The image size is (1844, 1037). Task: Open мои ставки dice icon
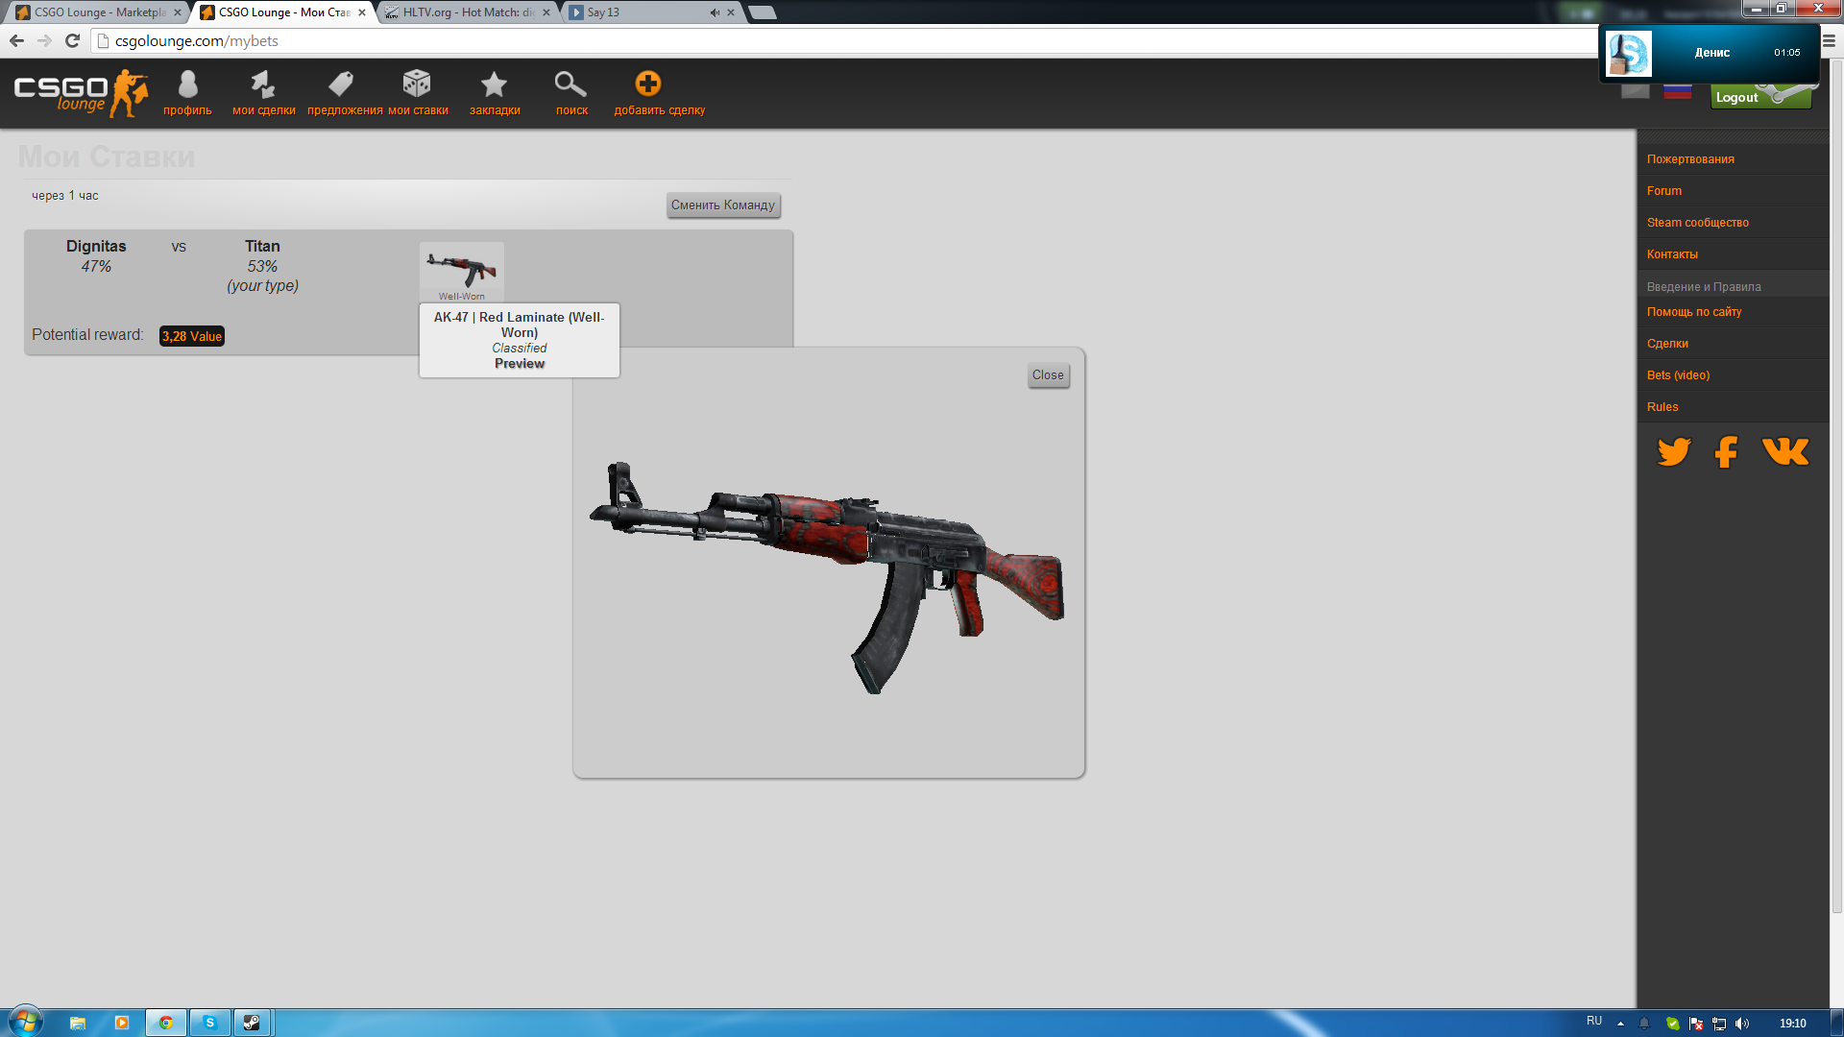(x=418, y=93)
